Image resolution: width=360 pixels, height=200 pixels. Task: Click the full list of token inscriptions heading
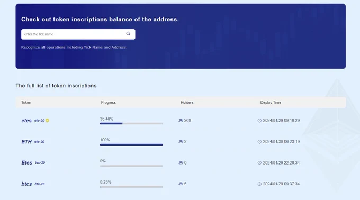point(56,86)
